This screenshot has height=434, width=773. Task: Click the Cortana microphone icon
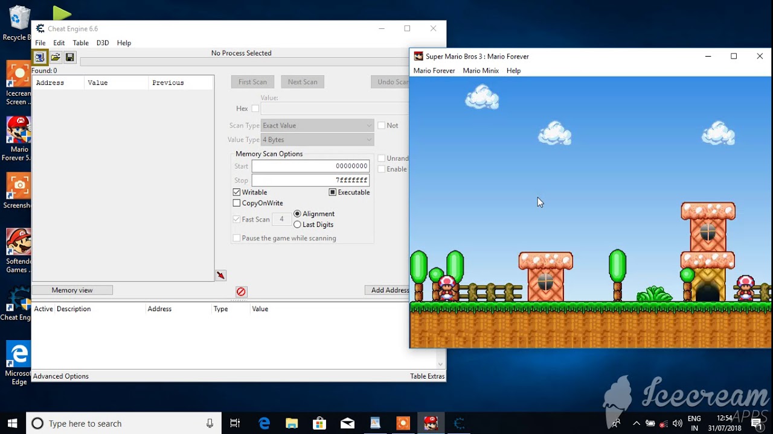point(210,423)
